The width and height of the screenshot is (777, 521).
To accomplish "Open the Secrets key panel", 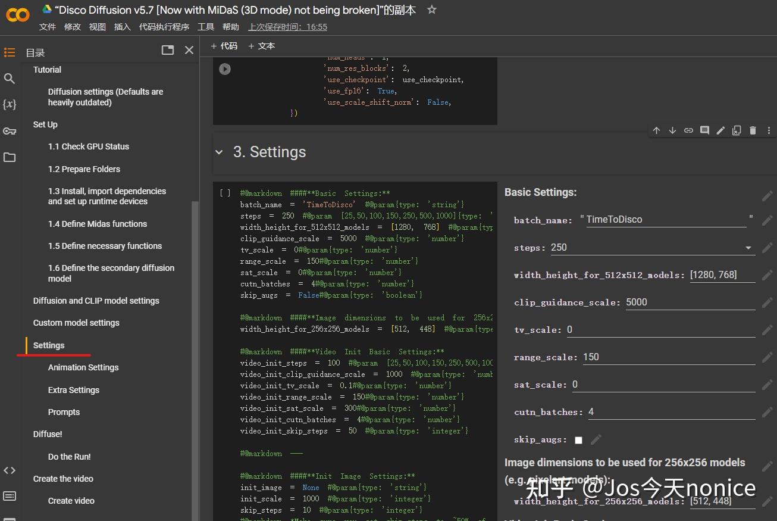I will point(10,131).
